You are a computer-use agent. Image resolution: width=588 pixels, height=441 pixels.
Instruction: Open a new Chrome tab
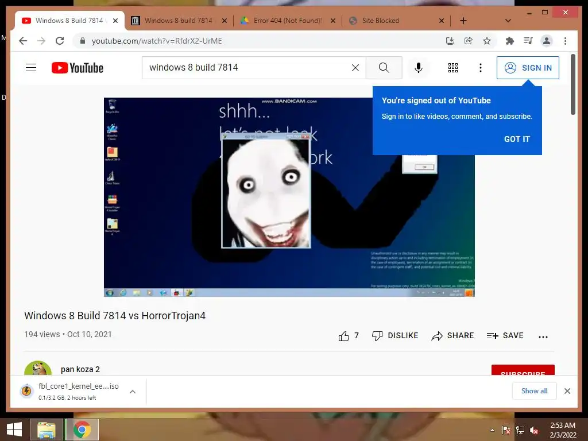tap(463, 21)
